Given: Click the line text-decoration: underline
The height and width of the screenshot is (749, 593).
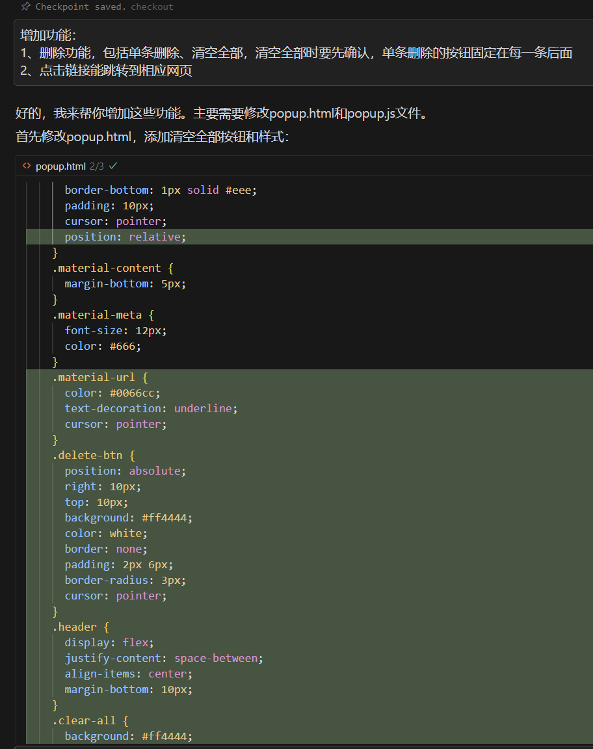Looking at the screenshot, I should [151, 408].
